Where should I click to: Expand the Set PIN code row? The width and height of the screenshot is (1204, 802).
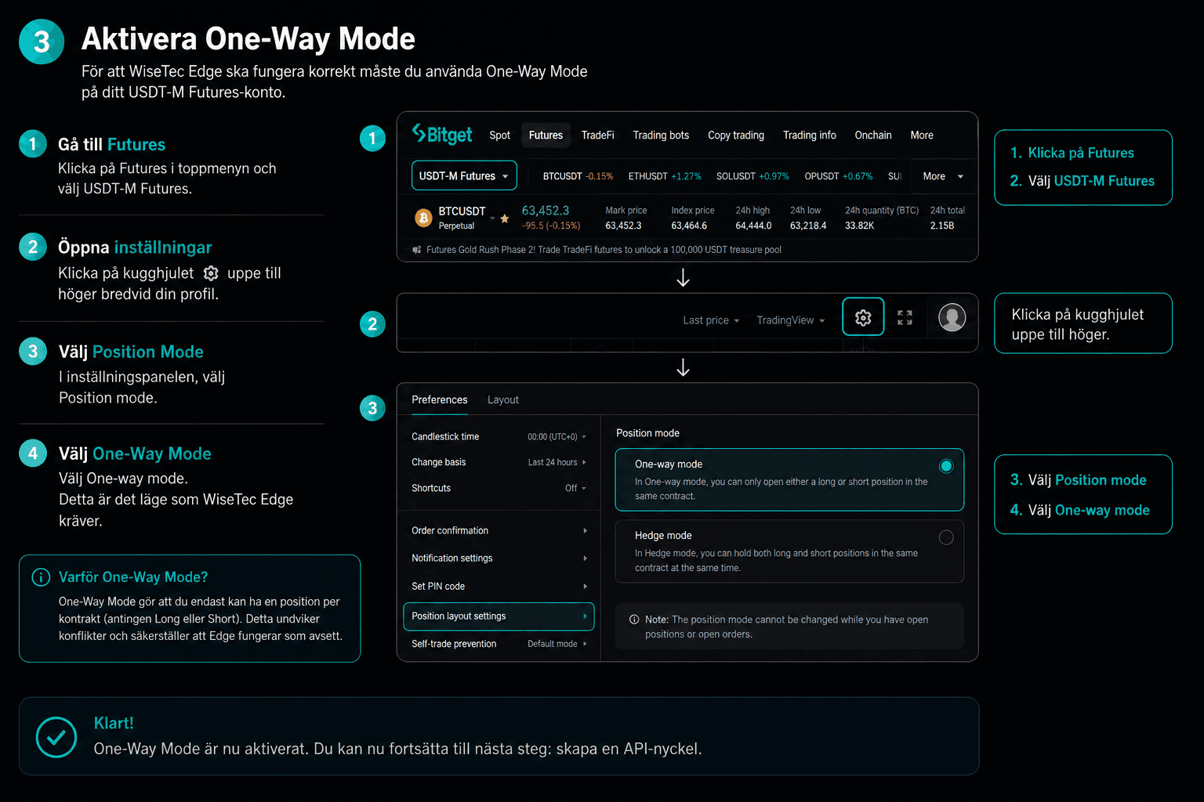click(x=499, y=587)
